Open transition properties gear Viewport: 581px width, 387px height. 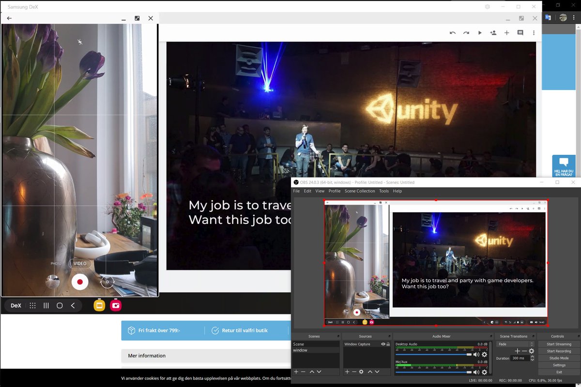tap(531, 351)
